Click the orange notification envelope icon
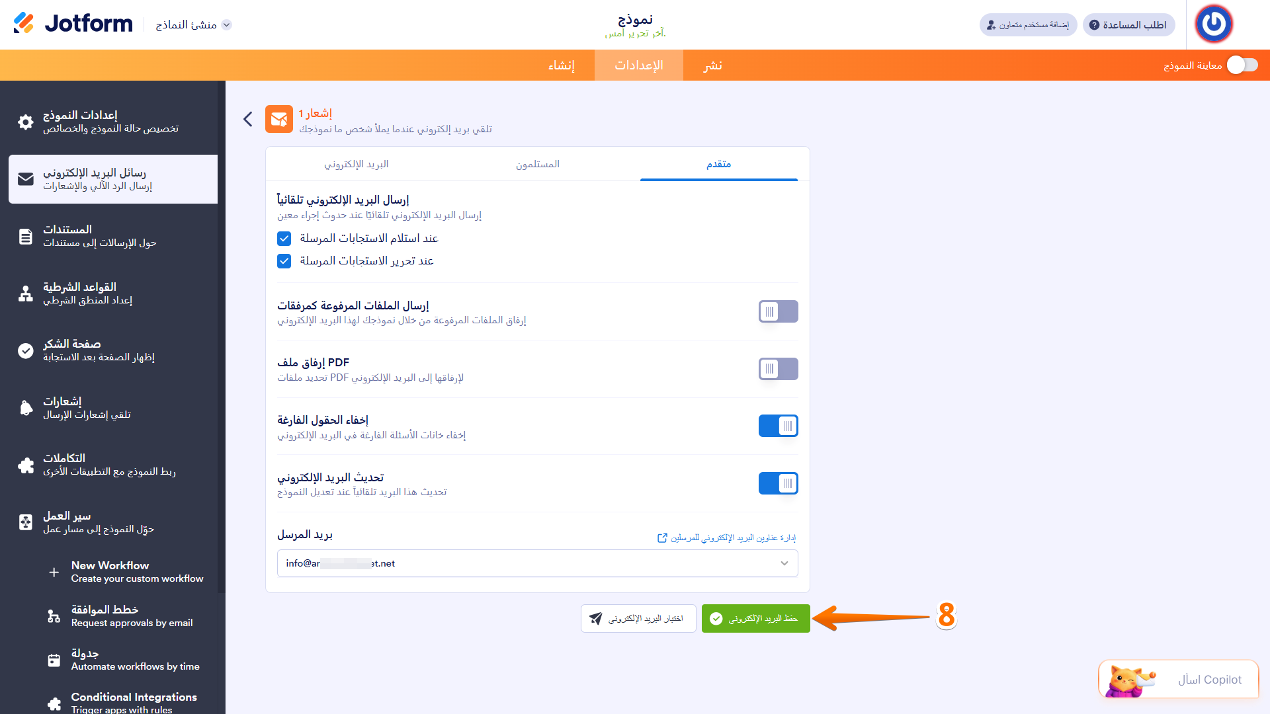Image resolution: width=1270 pixels, height=714 pixels. pyautogui.click(x=278, y=119)
